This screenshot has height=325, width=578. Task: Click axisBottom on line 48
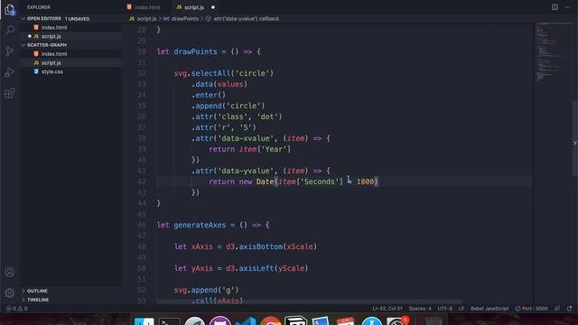point(261,246)
